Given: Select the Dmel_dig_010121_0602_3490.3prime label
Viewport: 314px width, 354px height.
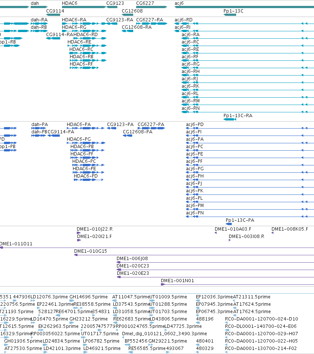Looking at the screenshot, I should tap(165, 333).
